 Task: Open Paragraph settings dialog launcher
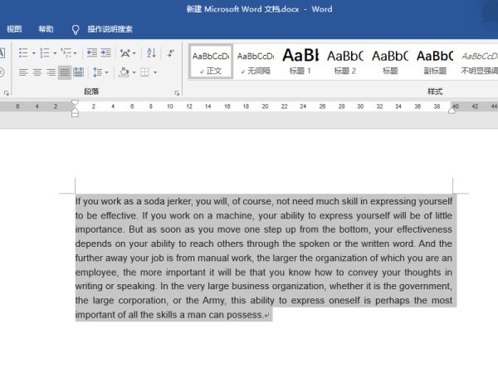177,93
